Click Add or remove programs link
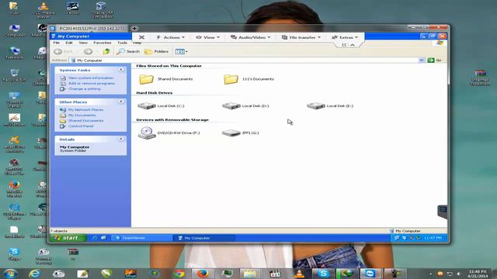497x279 pixels. click(x=92, y=83)
